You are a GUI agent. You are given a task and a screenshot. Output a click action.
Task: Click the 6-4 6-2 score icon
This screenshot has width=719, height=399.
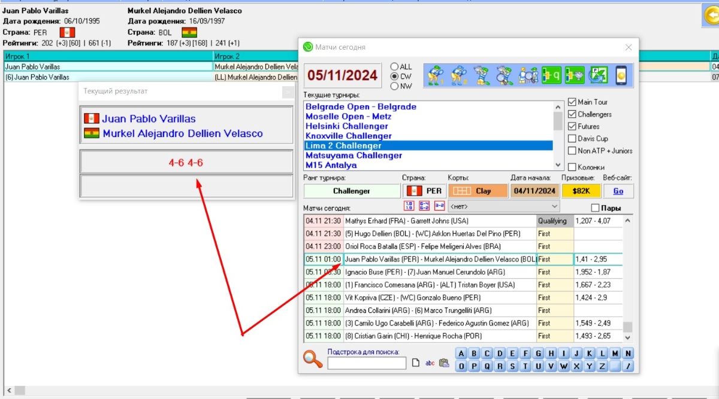pos(424,206)
